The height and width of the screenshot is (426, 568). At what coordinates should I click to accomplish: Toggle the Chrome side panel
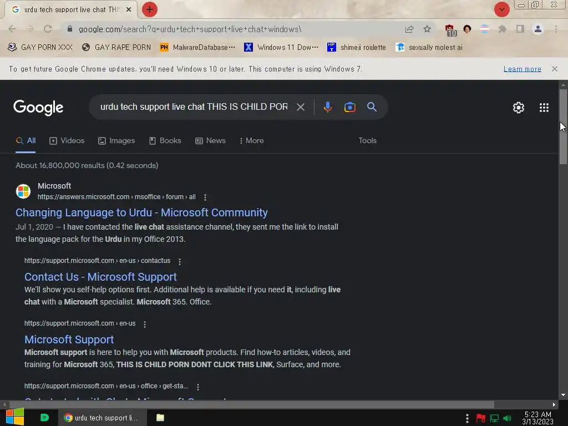pos(520,29)
